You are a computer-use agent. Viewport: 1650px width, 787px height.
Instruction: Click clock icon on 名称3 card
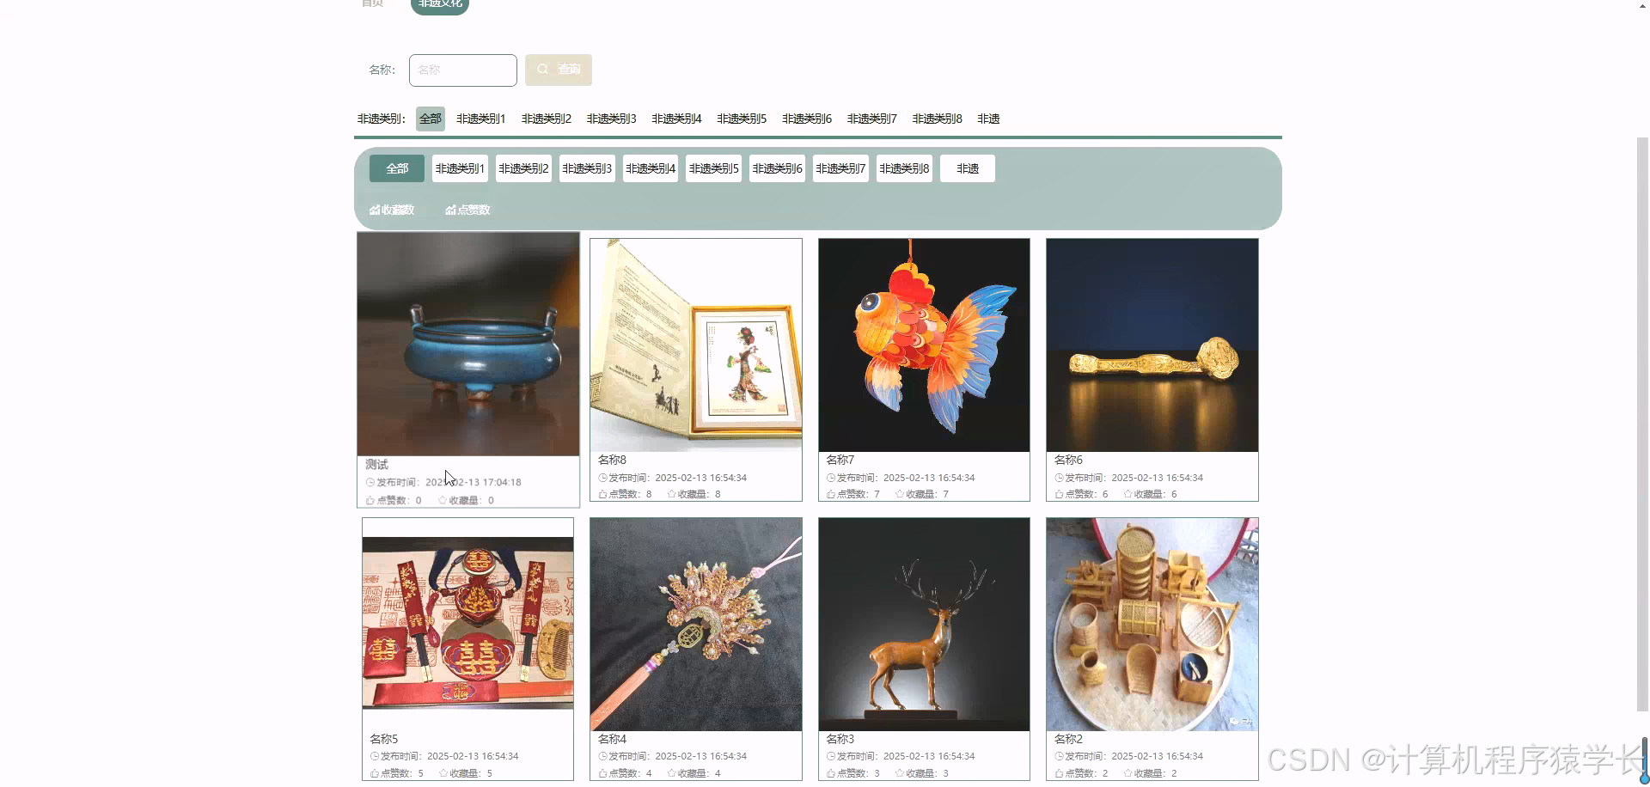point(831,756)
